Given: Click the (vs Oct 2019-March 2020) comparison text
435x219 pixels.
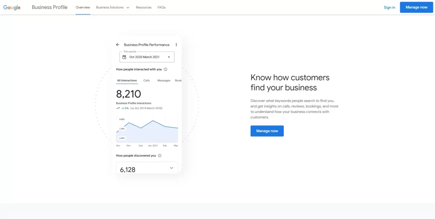Looking at the screenshot, I should click(146, 108).
